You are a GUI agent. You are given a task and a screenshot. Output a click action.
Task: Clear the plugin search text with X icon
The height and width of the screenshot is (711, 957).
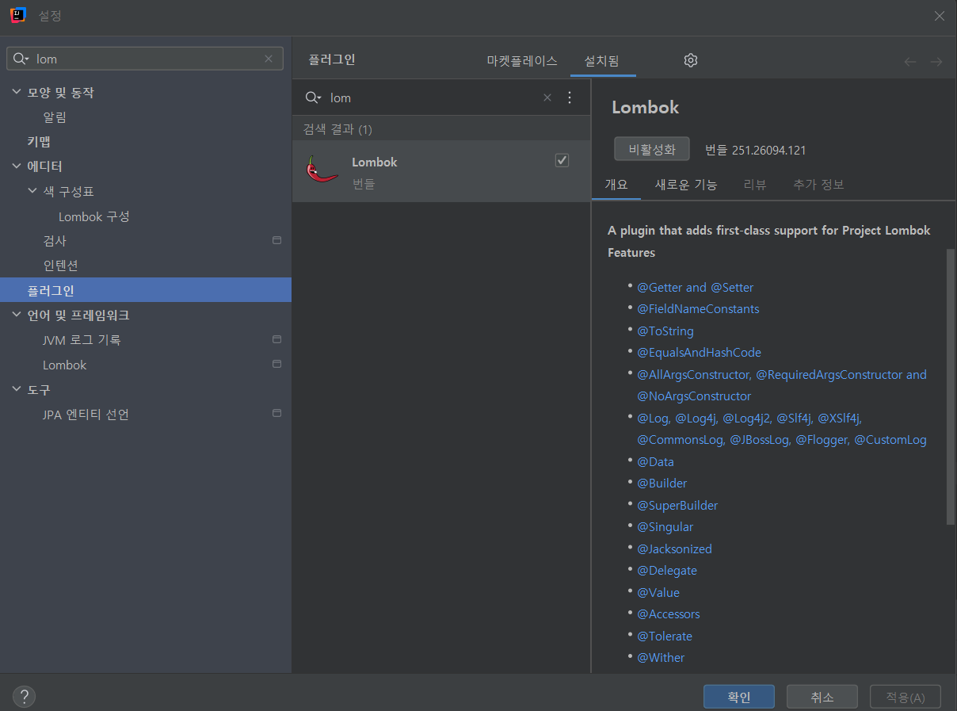point(547,97)
